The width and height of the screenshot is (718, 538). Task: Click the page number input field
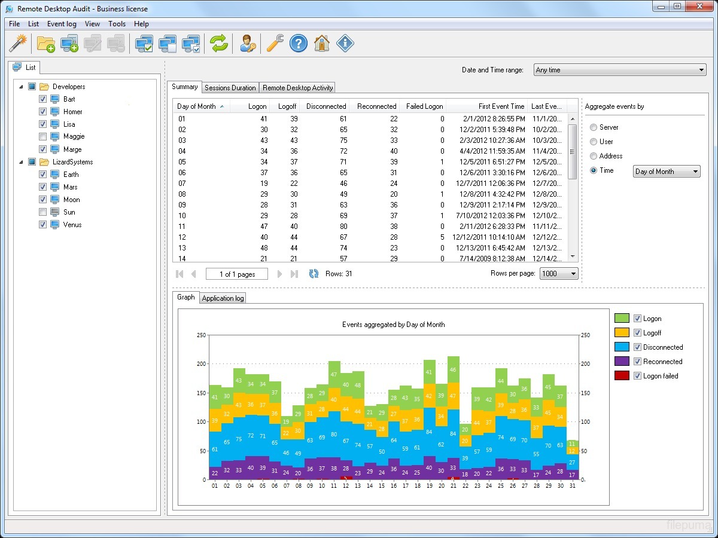coord(237,274)
